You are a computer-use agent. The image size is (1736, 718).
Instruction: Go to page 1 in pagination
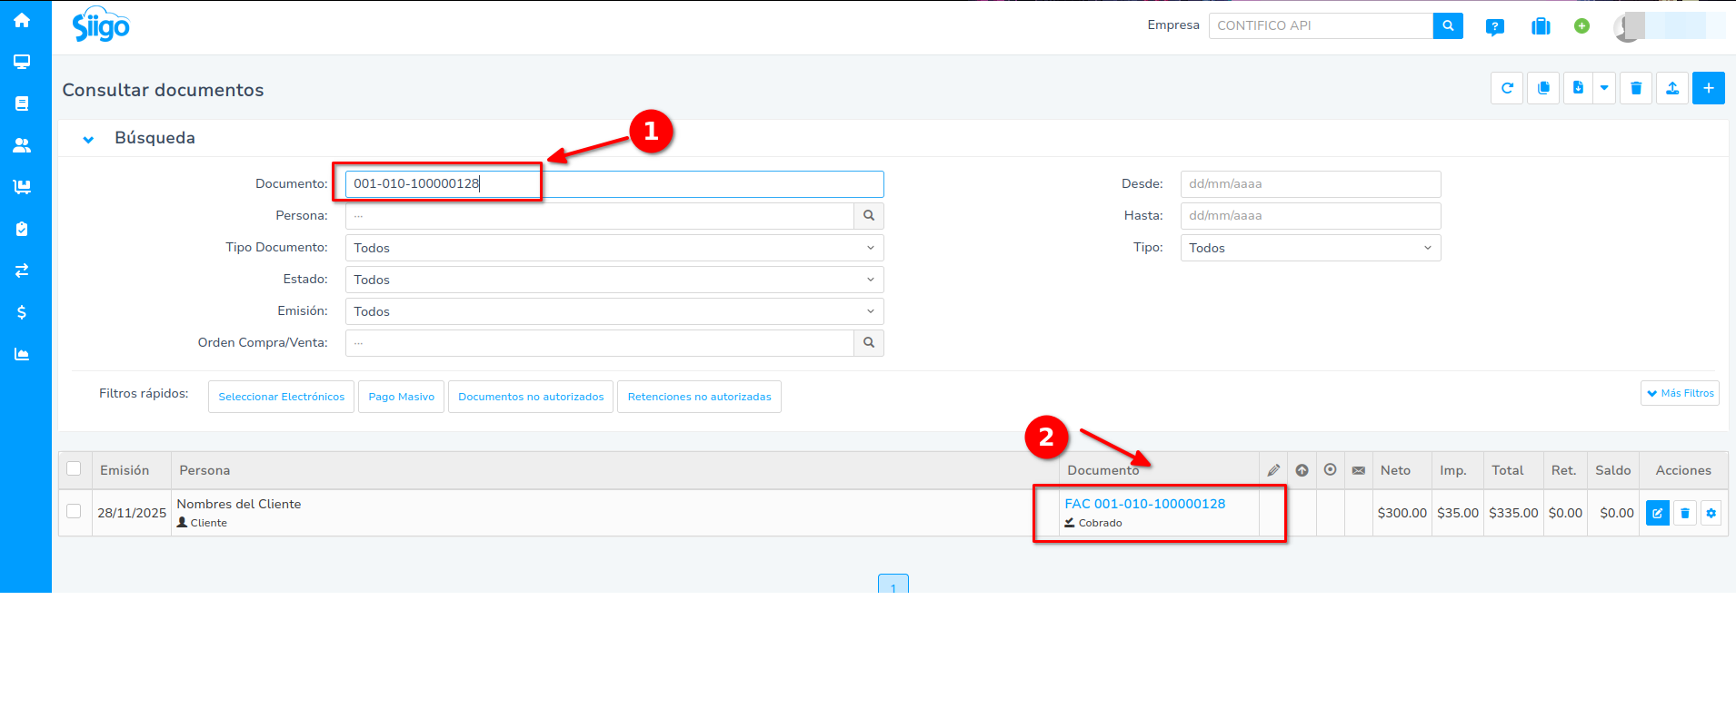point(893,585)
